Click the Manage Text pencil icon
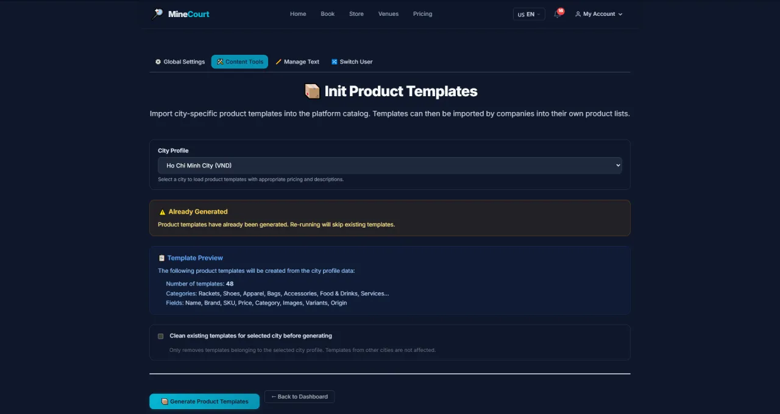Viewport: 780px width, 414px height. pyautogui.click(x=278, y=61)
